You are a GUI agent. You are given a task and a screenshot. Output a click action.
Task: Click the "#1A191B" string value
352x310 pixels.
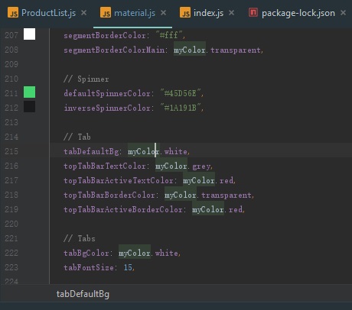[x=181, y=108]
